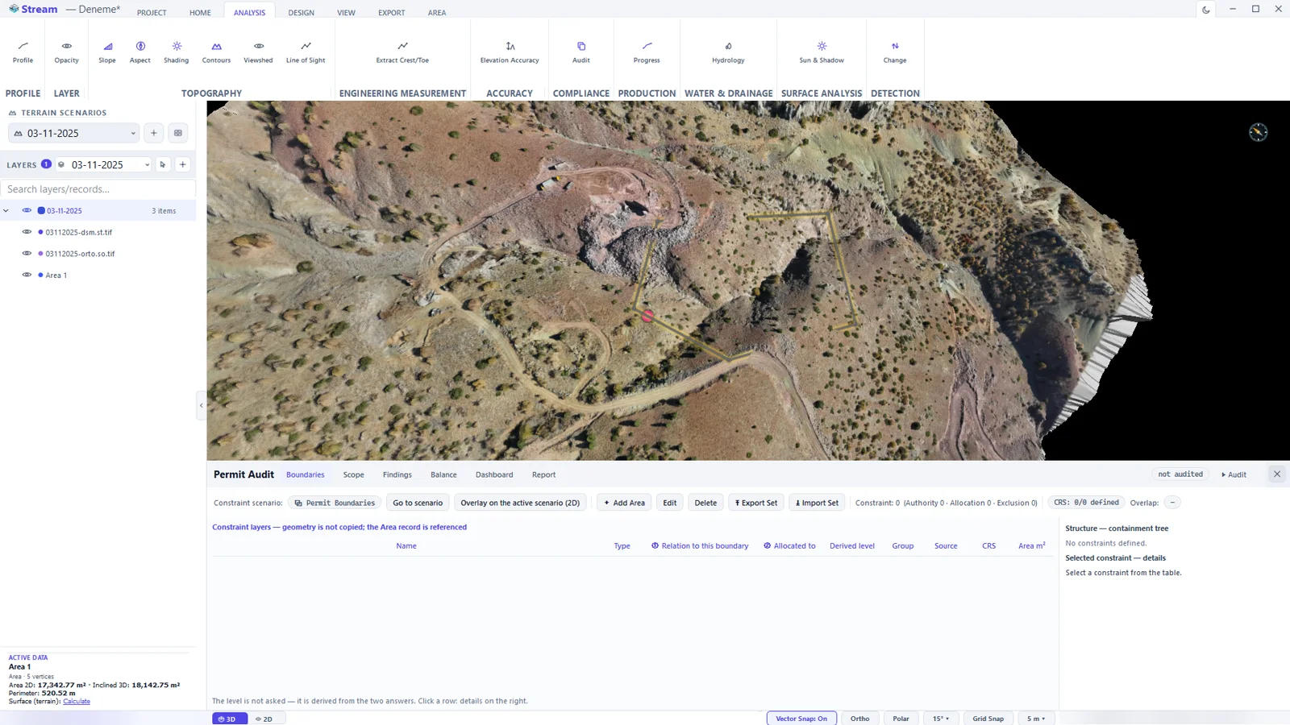The height and width of the screenshot is (725, 1290).
Task: Open the production Progress tool
Action: tap(647, 52)
